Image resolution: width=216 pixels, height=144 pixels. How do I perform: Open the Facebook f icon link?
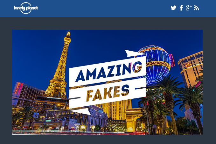[181, 8]
